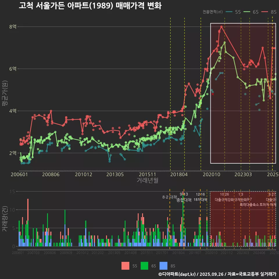Select the pink 55 swatch in bottom legend
279x279 pixels.
pyautogui.click(x=125, y=266)
